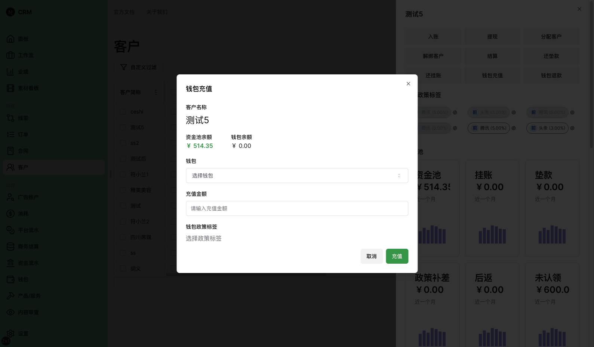Click 分配客户 in the side panel
This screenshot has width=594, height=347.
tap(551, 37)
